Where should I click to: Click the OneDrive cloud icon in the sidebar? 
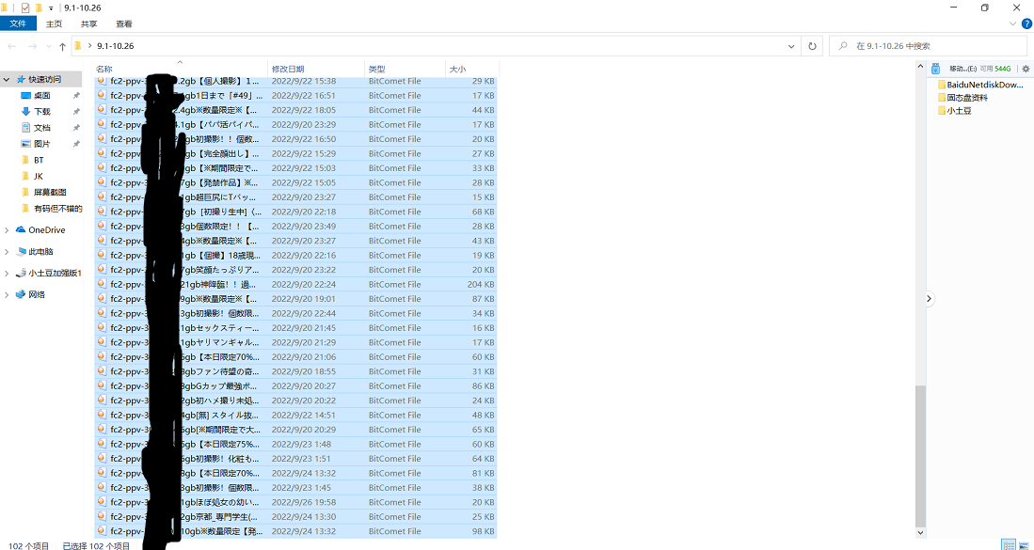click(20, 230)
